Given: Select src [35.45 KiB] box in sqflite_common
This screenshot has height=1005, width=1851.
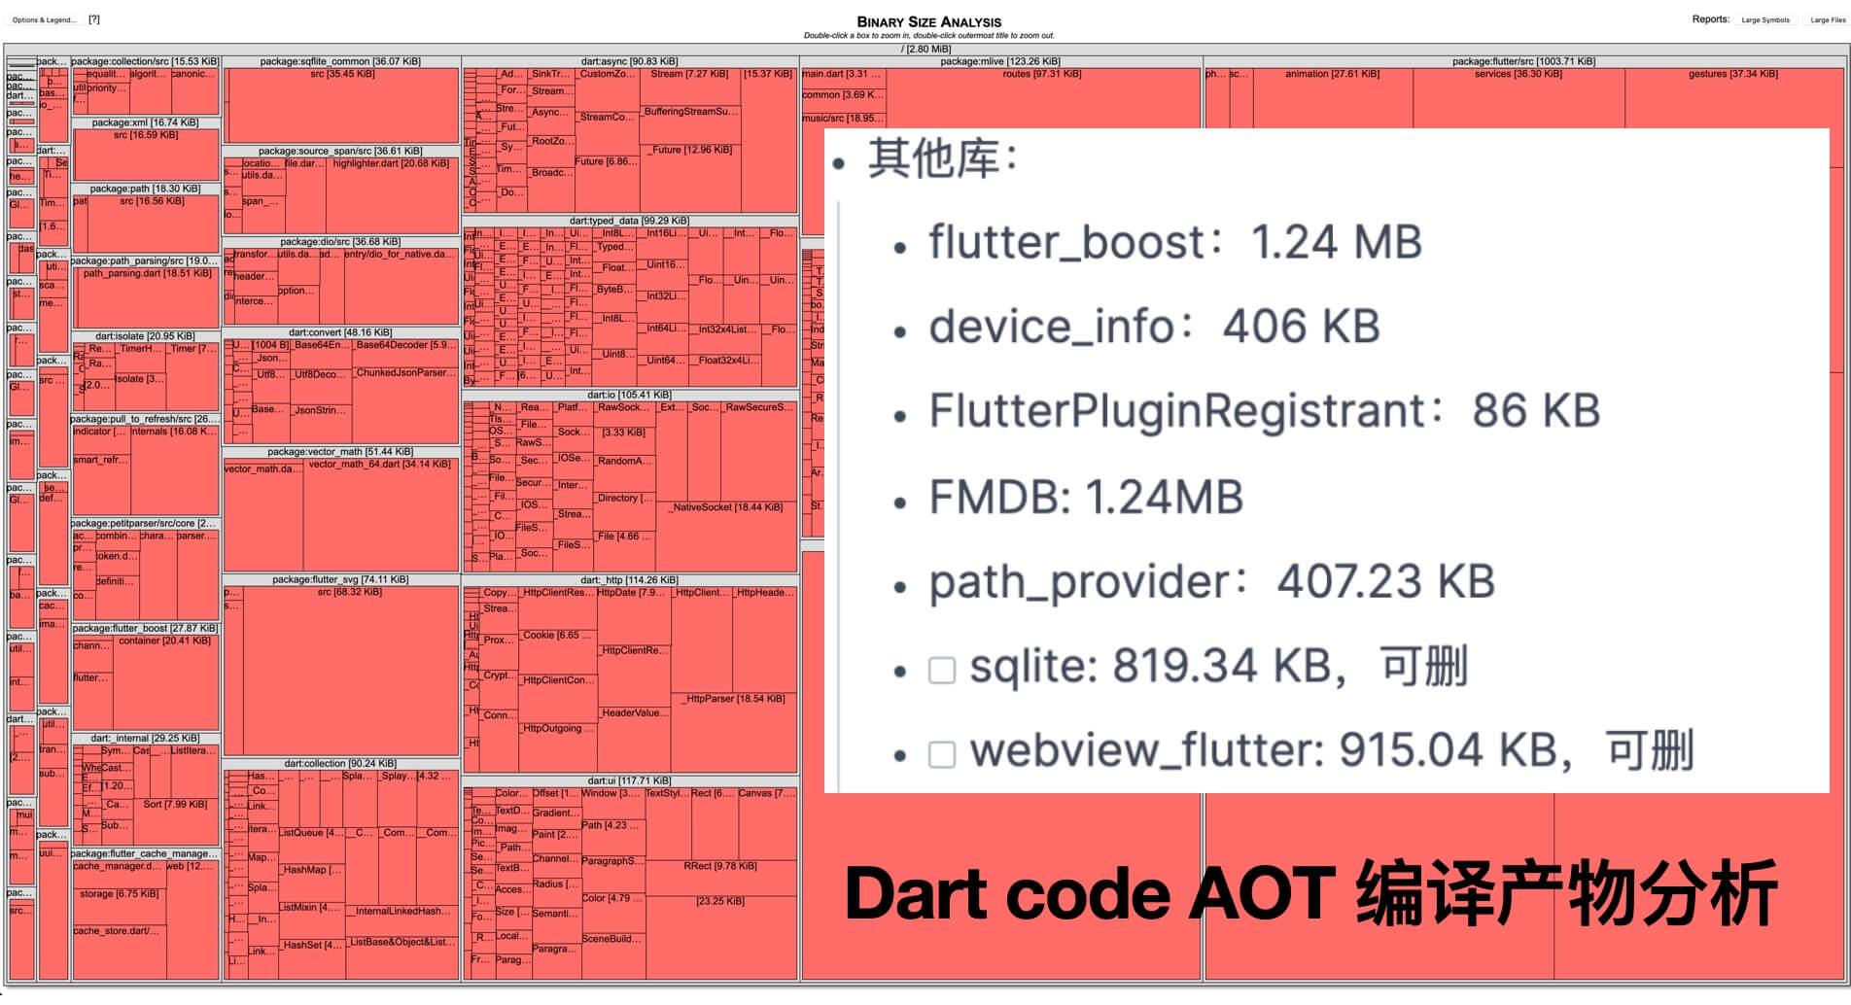Looking at the screenshot, I should [342, 105].
